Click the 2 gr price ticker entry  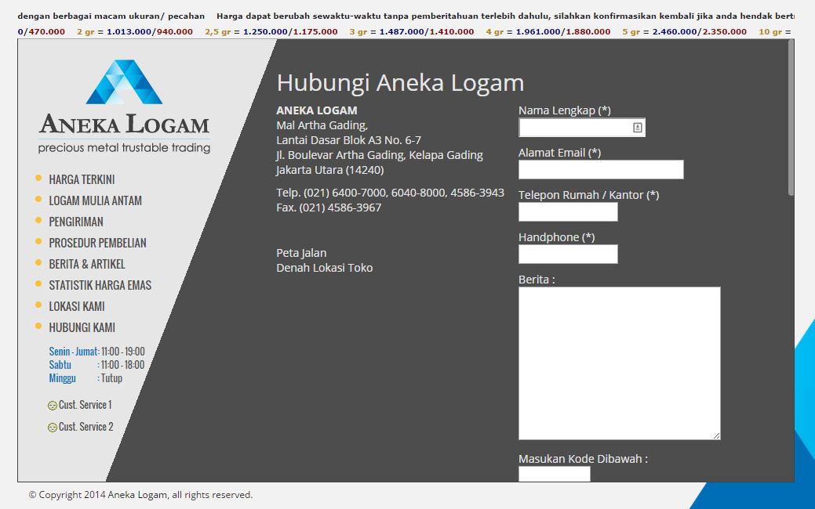click(135, 31)
